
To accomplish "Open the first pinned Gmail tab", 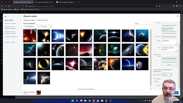I will pyautogui.click(x=2, y=2).
